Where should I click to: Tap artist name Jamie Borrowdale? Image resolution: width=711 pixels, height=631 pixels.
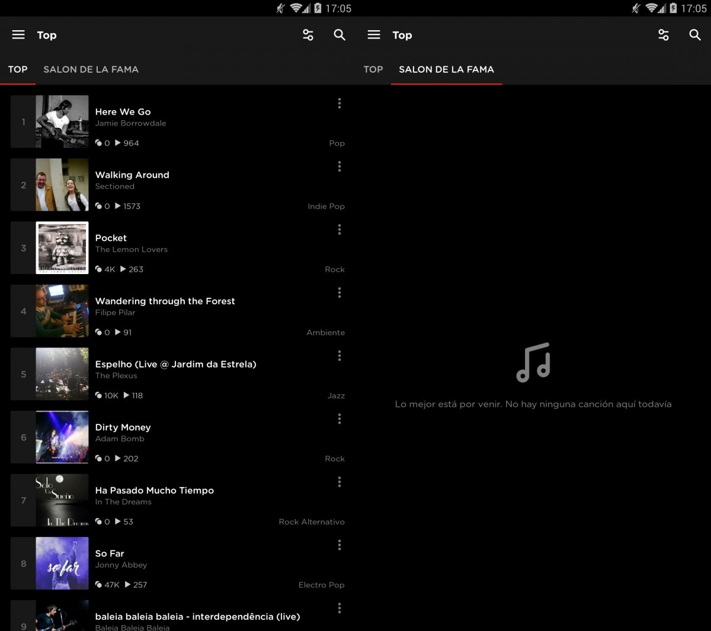point(131,123)
